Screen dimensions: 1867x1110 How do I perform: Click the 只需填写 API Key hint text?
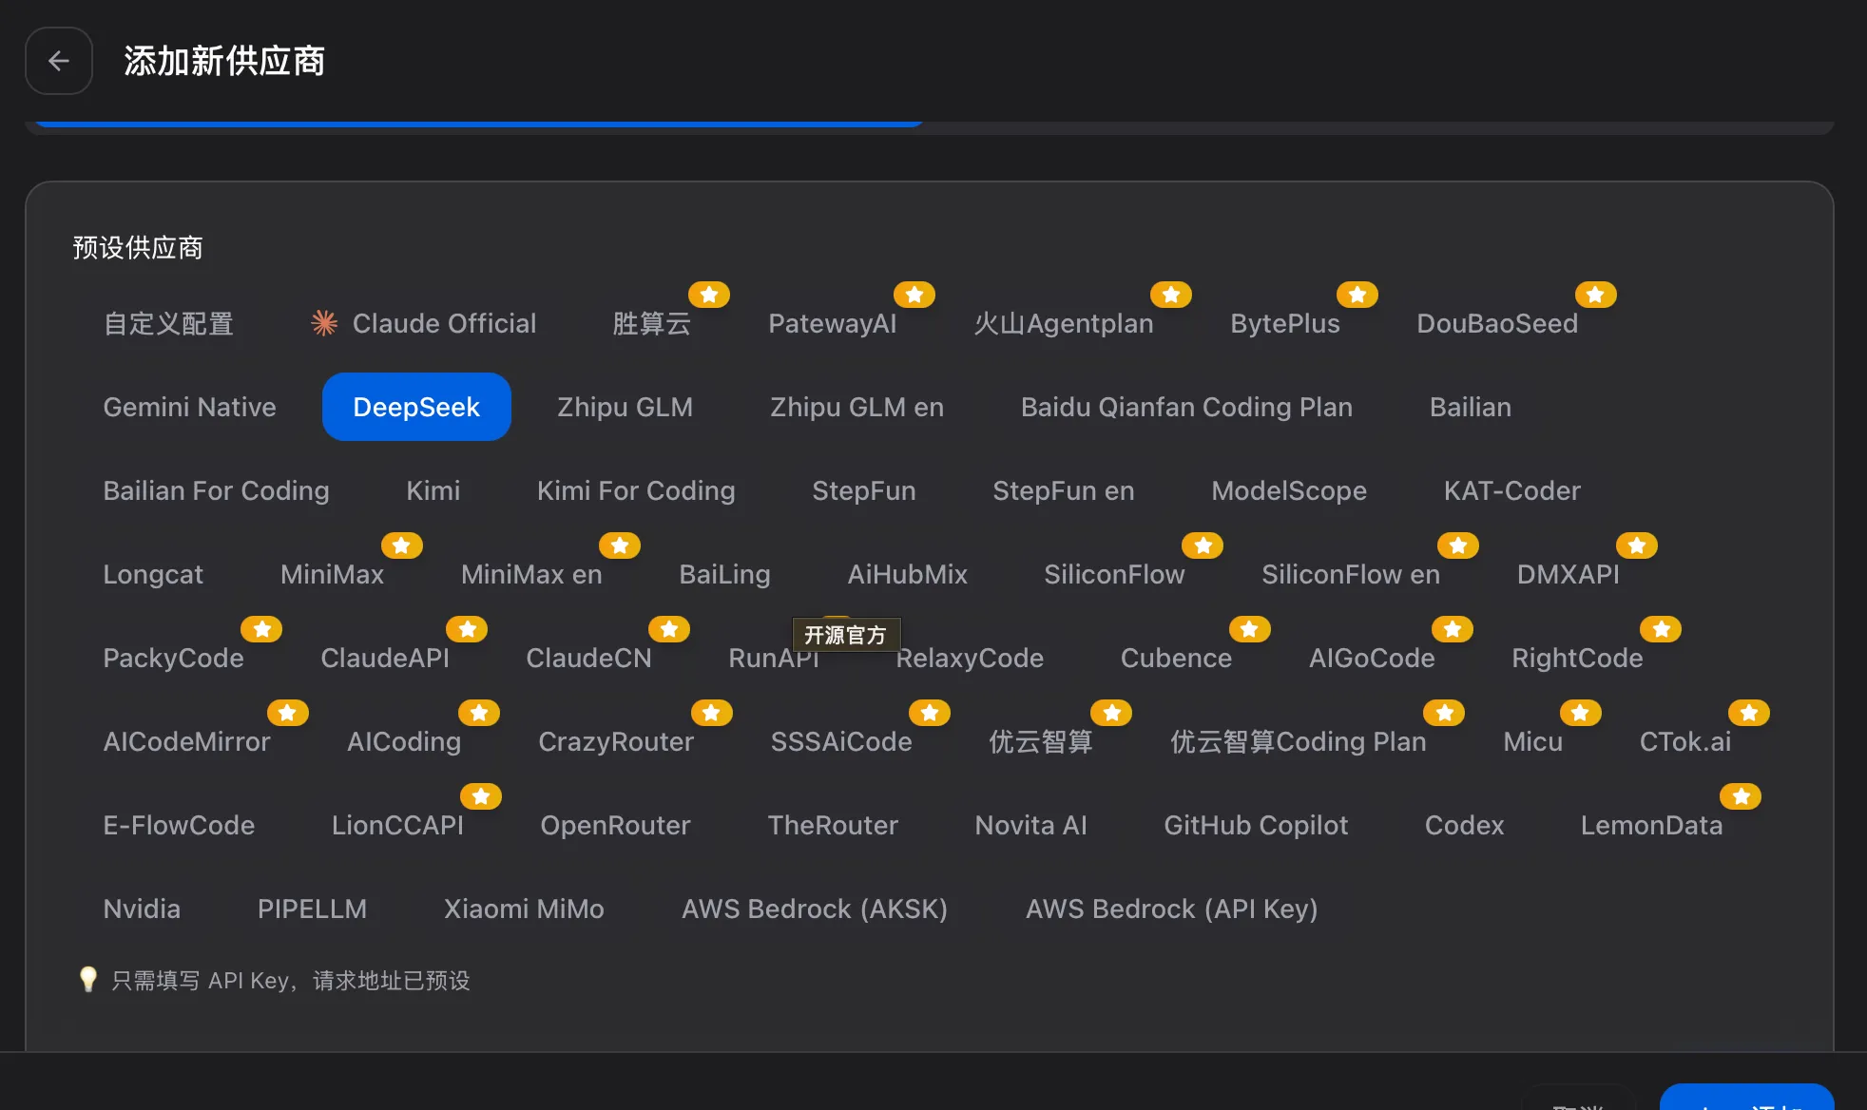pos(291,980)
